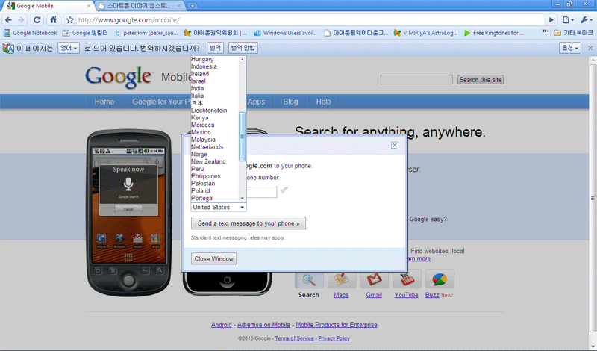The width and height of the screenshot is (597, 351).
Task: Select Mexico in country list
Action: tap(201, 132)
